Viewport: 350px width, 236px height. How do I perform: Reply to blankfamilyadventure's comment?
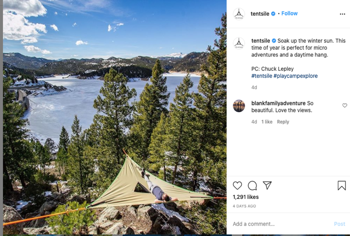coord(283,122)
